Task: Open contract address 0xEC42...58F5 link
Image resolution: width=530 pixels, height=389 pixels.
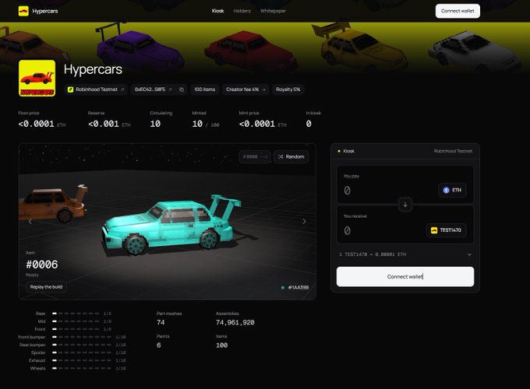Action: 154,89
